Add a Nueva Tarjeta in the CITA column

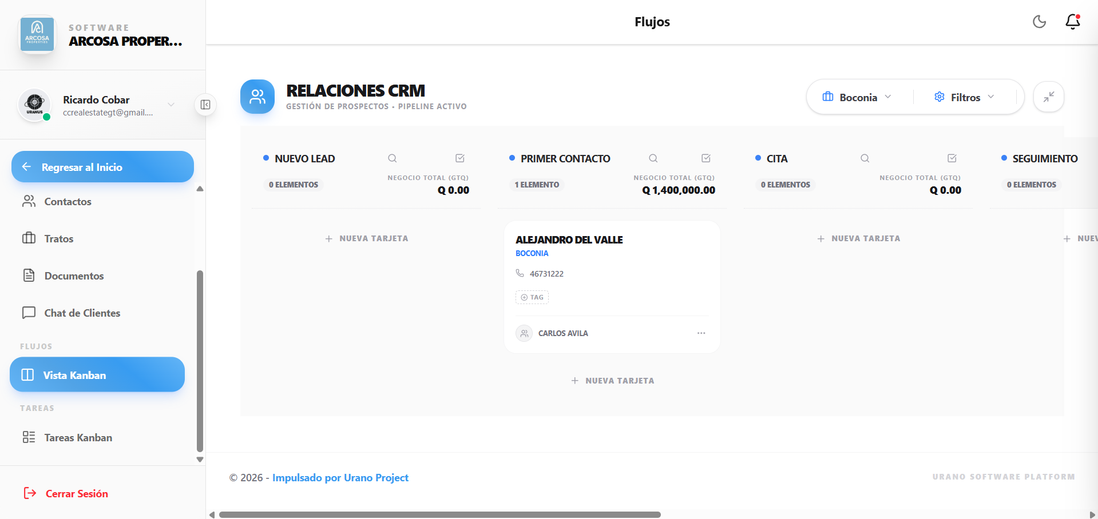858,238
